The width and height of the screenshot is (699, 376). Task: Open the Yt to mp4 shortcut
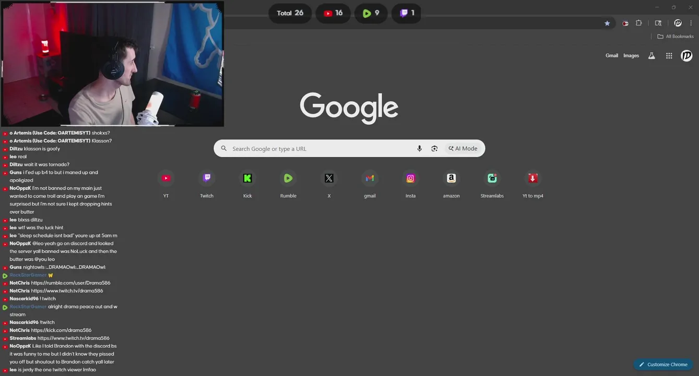[533, 184]
